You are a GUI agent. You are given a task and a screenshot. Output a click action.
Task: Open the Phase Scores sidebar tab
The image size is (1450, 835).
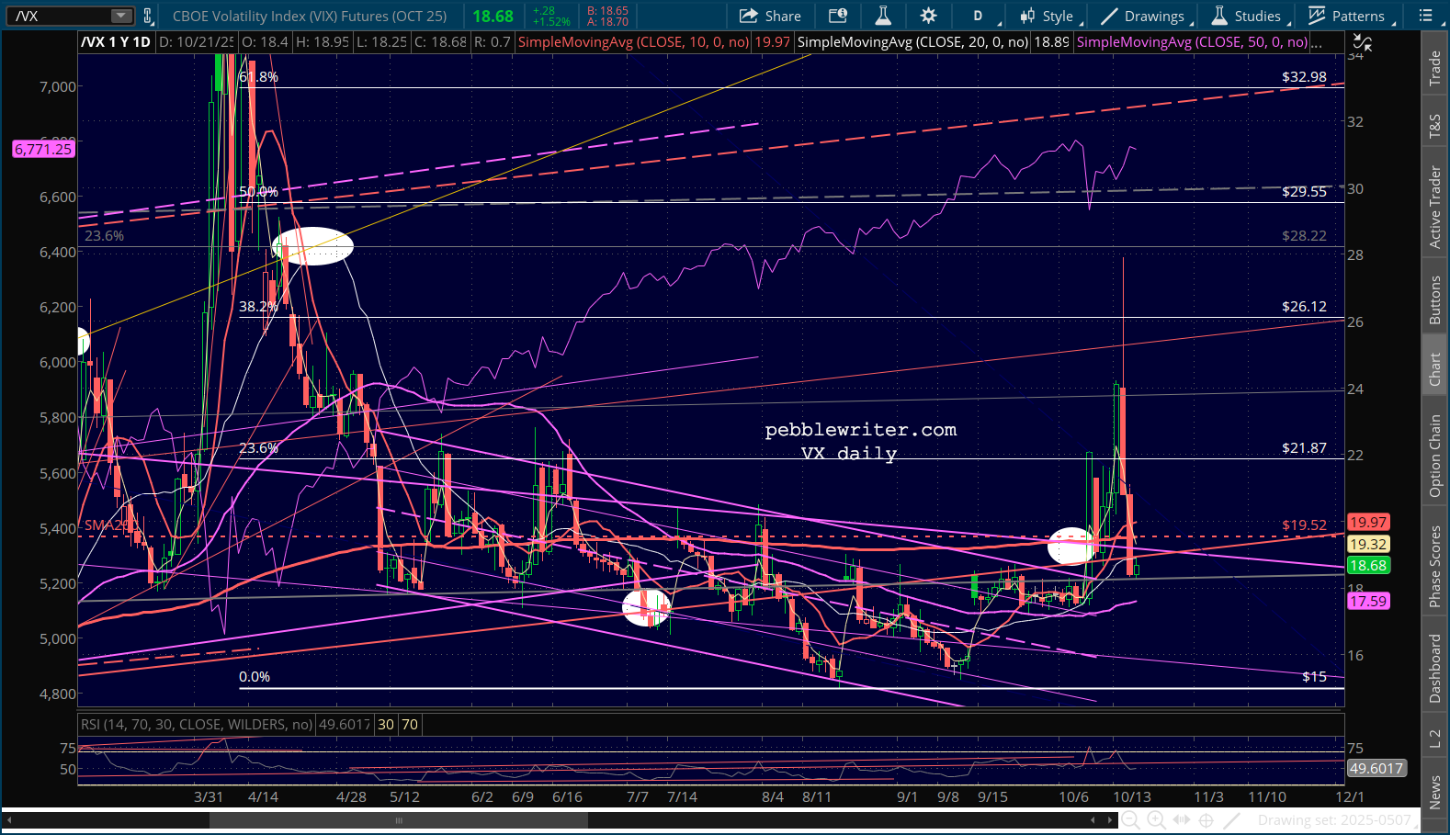click(x=1434, y=566)
